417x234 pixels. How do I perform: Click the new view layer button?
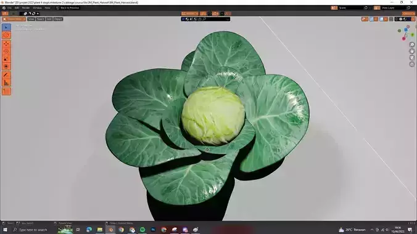click(x=409, y=8)
